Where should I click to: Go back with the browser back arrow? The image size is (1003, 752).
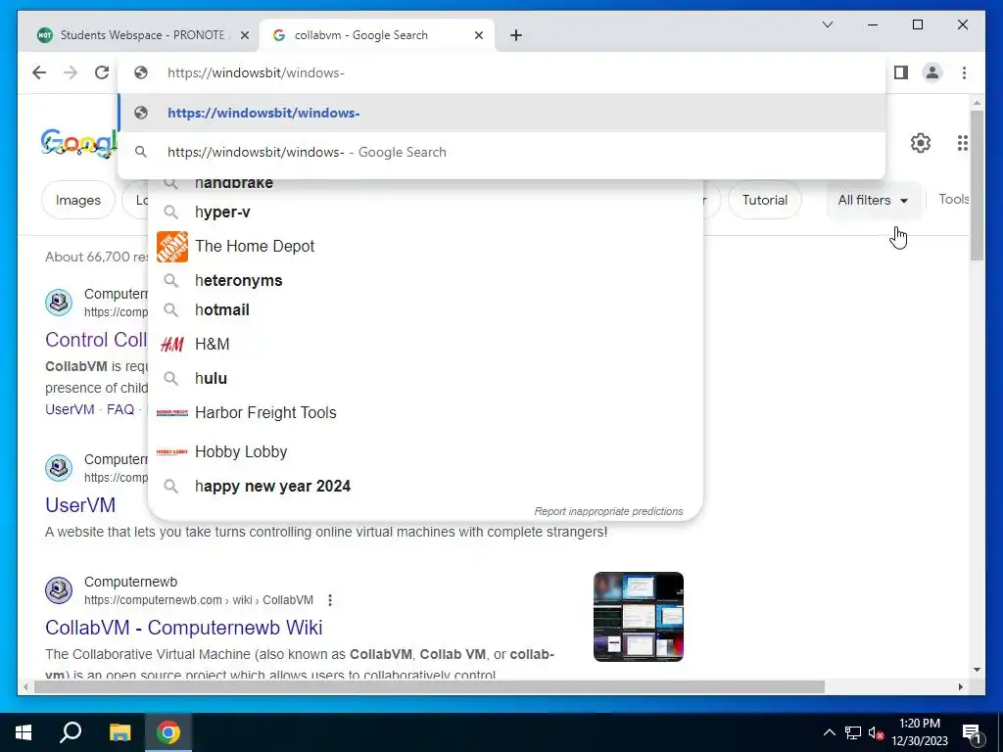pos(39,72)
